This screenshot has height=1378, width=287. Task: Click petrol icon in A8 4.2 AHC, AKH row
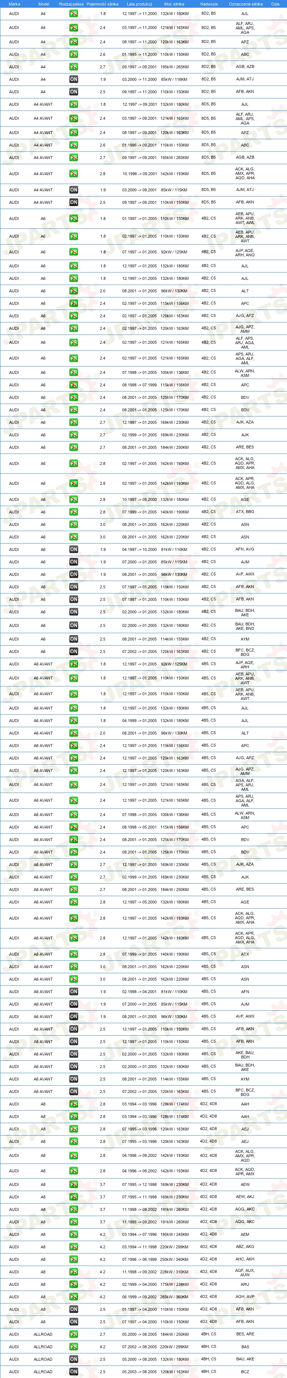[x=74, y=1259]
